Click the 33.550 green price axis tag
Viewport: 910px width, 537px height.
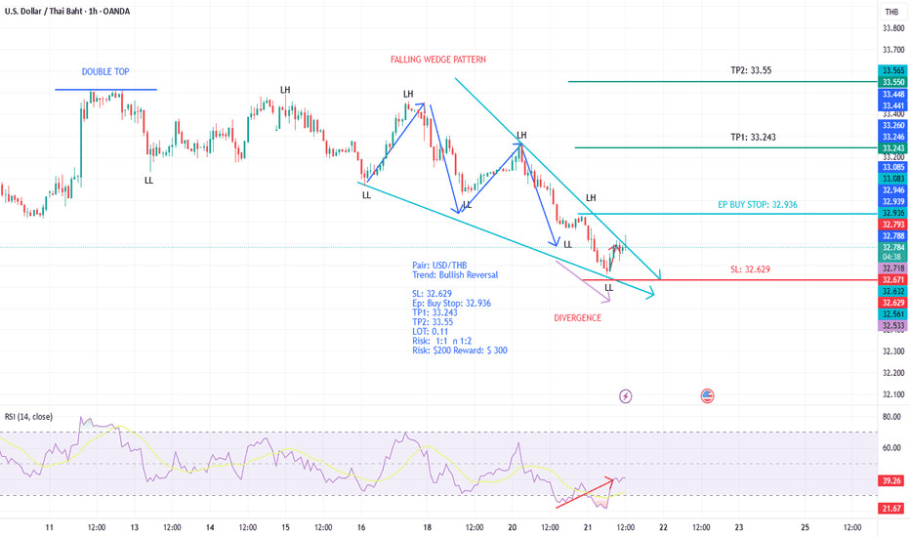(892, 83)
